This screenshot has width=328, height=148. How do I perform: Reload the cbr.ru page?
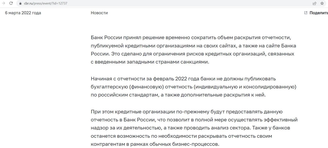11,4
